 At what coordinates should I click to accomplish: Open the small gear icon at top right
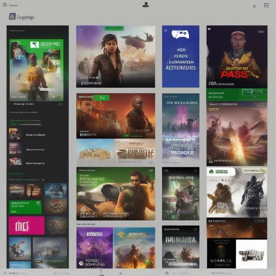point(254,6)
